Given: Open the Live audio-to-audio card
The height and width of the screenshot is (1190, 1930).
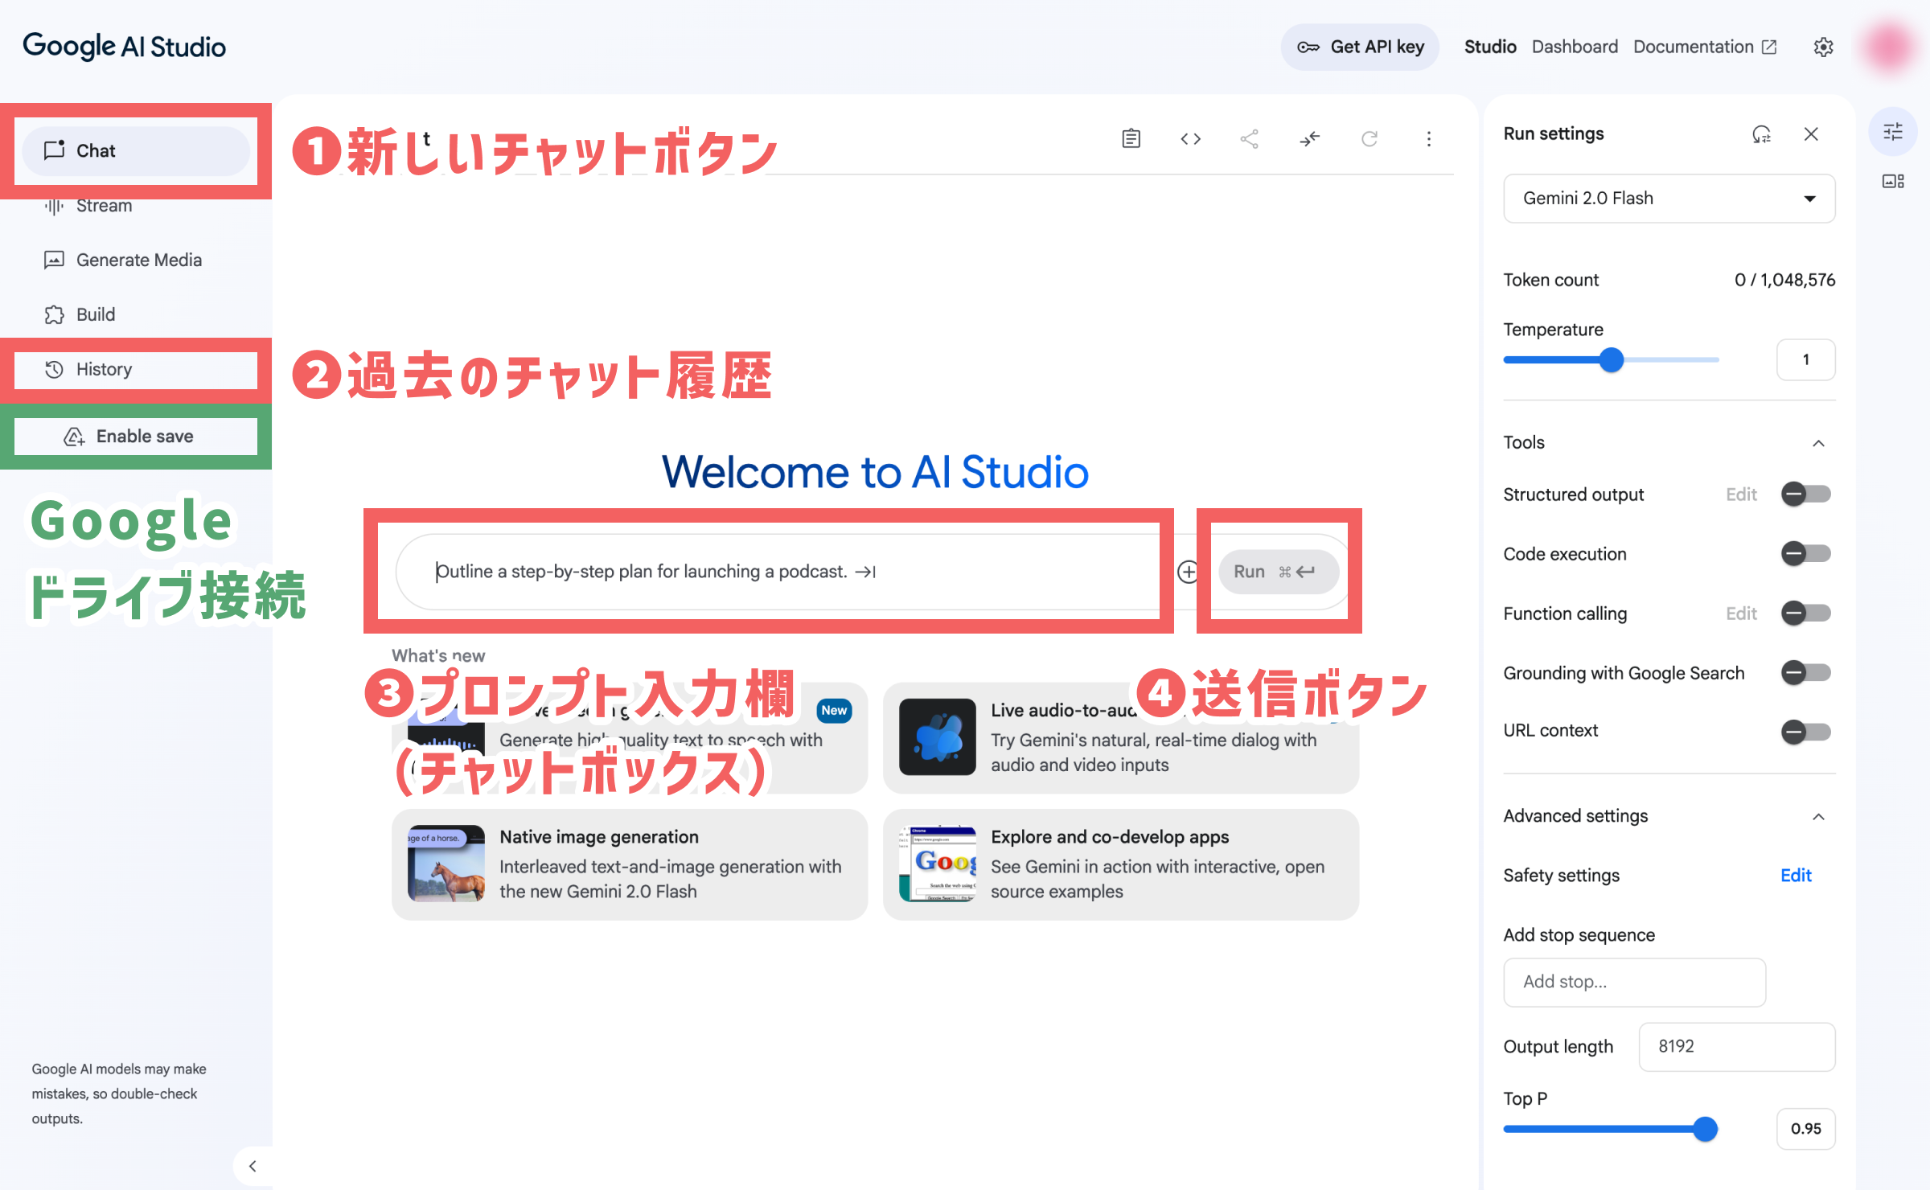Looking at the screenshot, I should click(x=1120, y=737).
